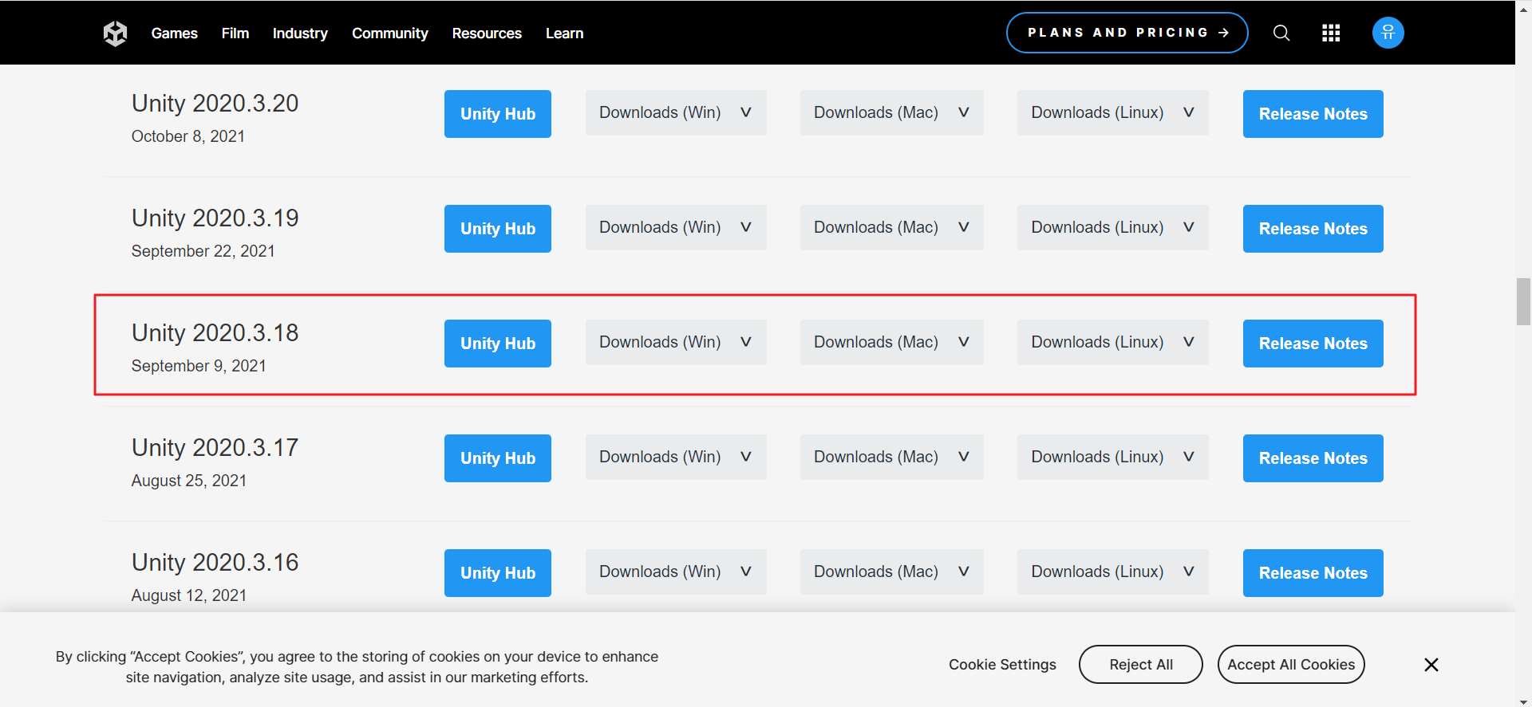Expand Downloads (Linux) for Unity 2020.3.16
1532x707 pixels.
1113,571
